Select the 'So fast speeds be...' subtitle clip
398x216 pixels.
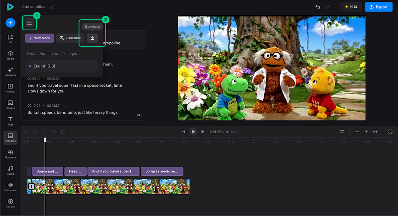point(162,171)
